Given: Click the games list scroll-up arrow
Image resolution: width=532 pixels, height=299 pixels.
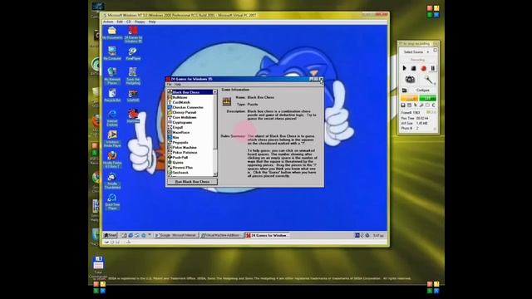Looking at the screenshot, I should click(214, 92).
